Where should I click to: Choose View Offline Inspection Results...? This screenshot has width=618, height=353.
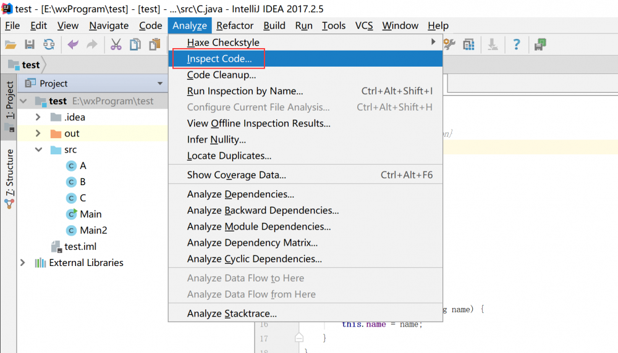(305, 123)
